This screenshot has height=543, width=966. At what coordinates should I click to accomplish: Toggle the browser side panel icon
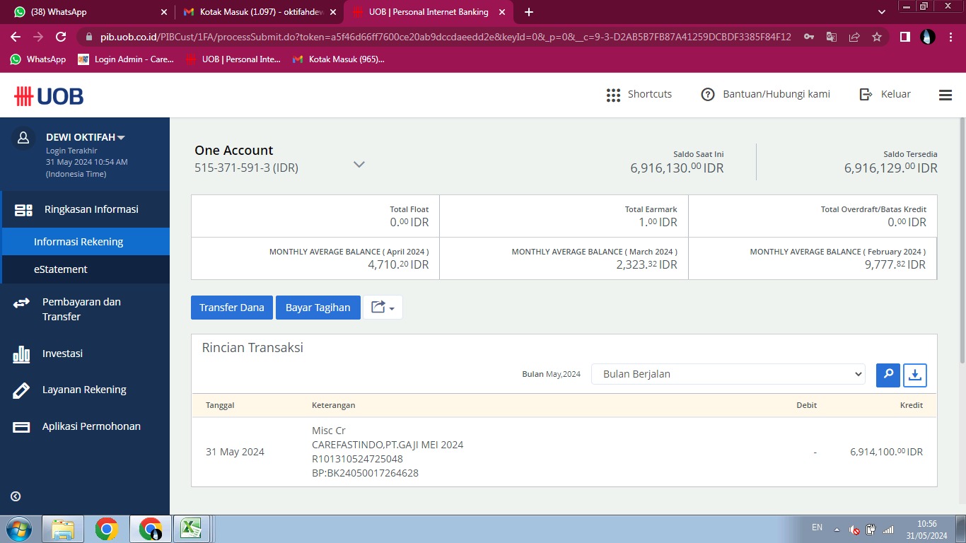[904, 37]
